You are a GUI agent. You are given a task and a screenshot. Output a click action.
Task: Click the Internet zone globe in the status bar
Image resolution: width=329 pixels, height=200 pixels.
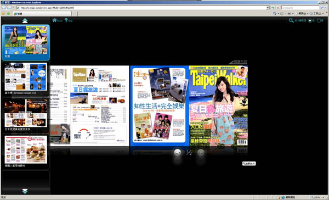click(x=283, y=197)
